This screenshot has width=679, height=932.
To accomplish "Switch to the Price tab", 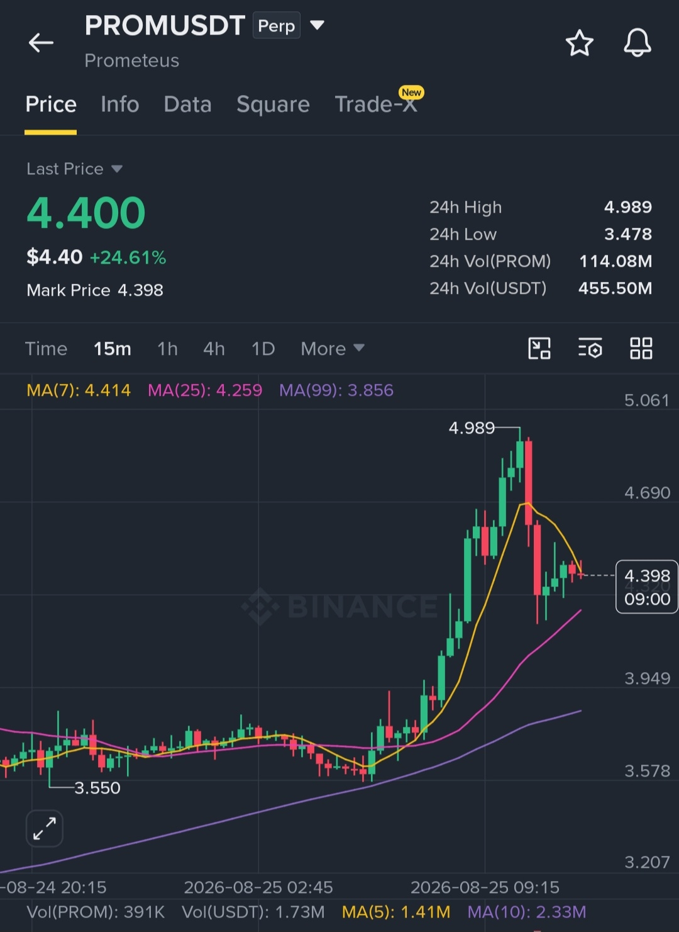I will [x=51, y=104].
